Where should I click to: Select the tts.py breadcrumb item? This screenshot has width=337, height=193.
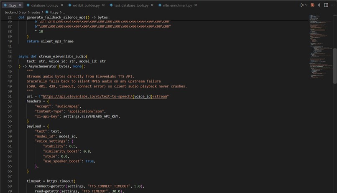pyautogui.click(x=54, y=12)
